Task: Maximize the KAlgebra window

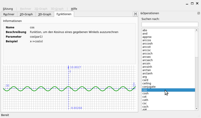Action: (x=192, y=4)
